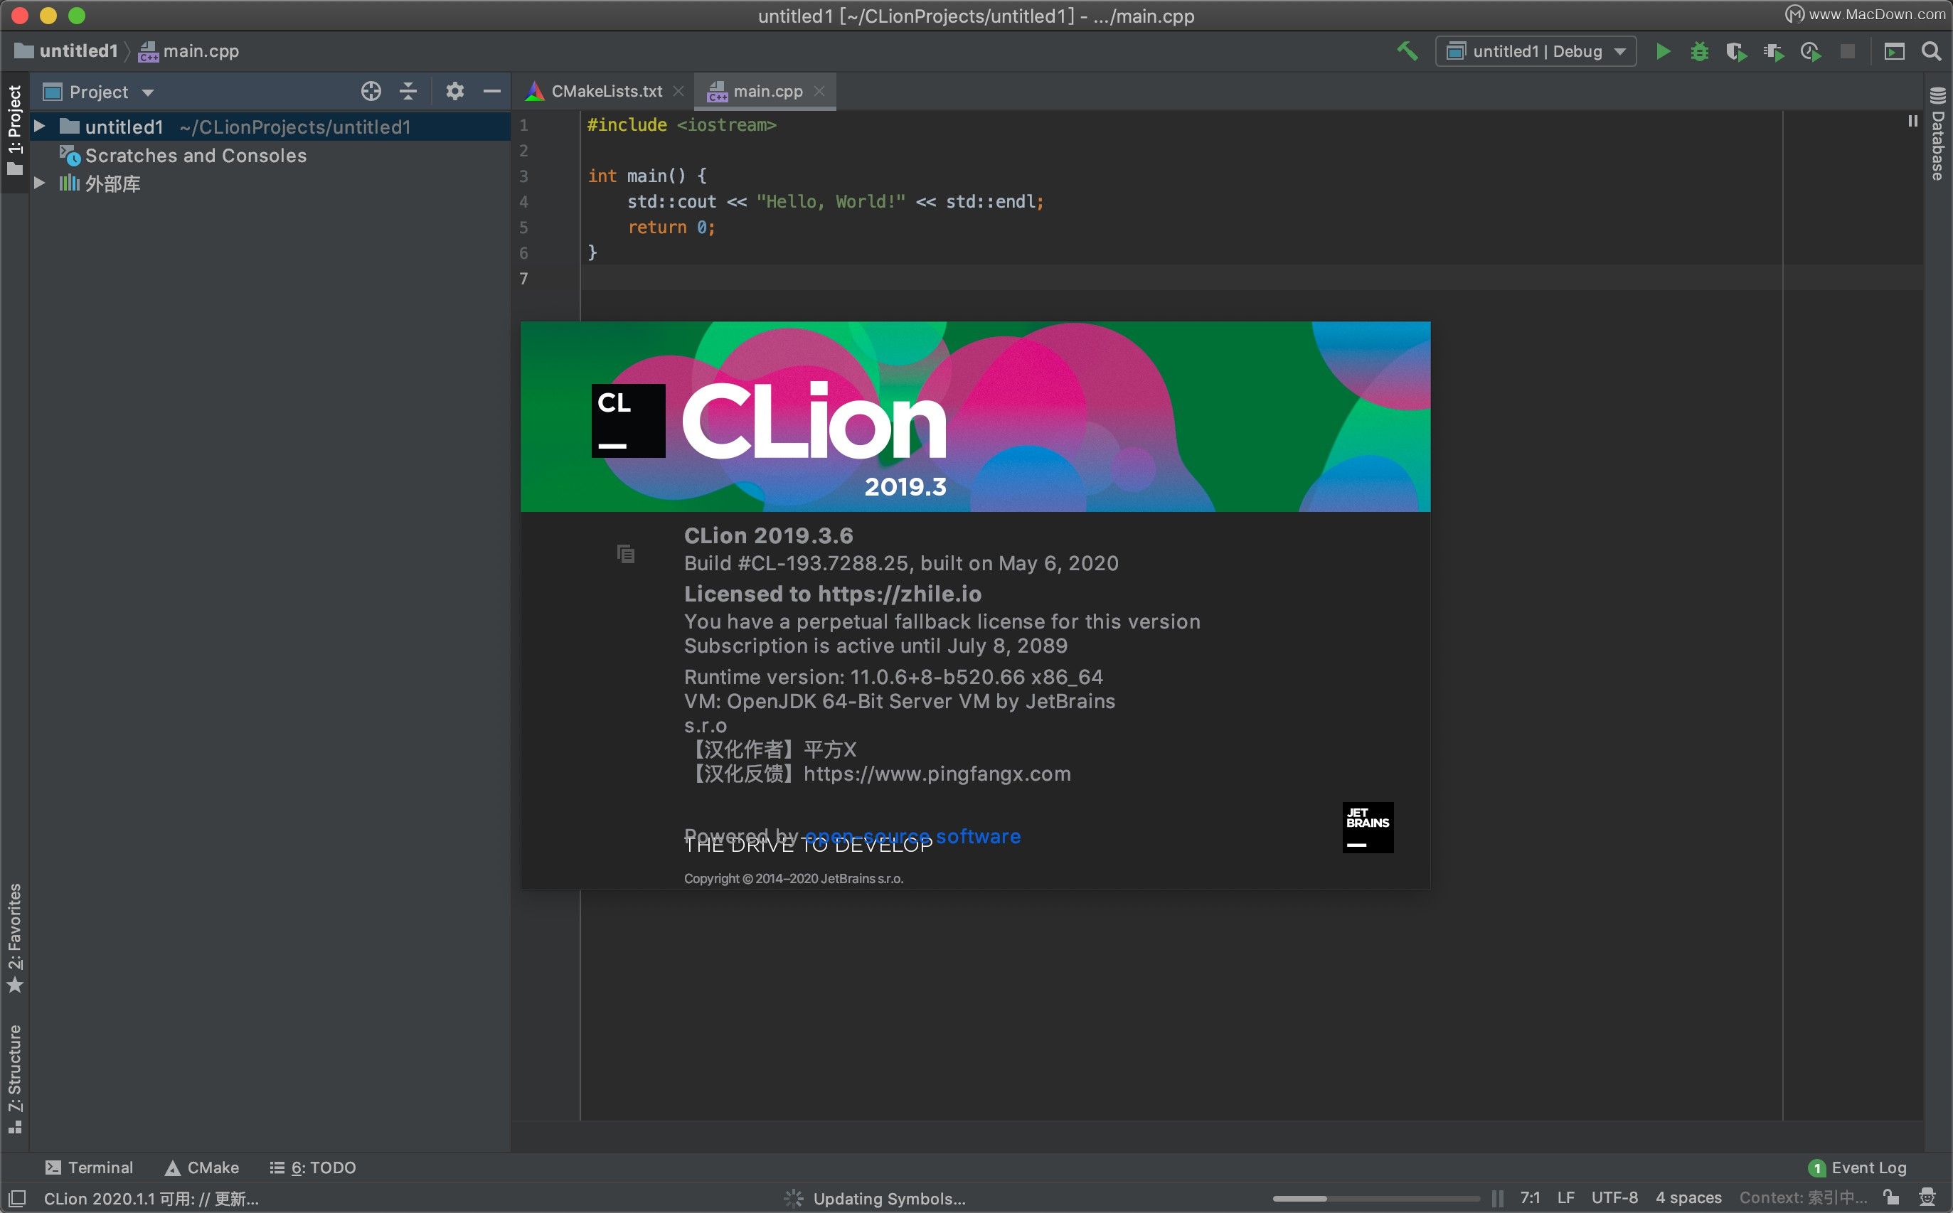Click CLion 2020.1.1 update notification
The width and height of the screenshot is (1953, 1213).
click(x=151, y=1199)
